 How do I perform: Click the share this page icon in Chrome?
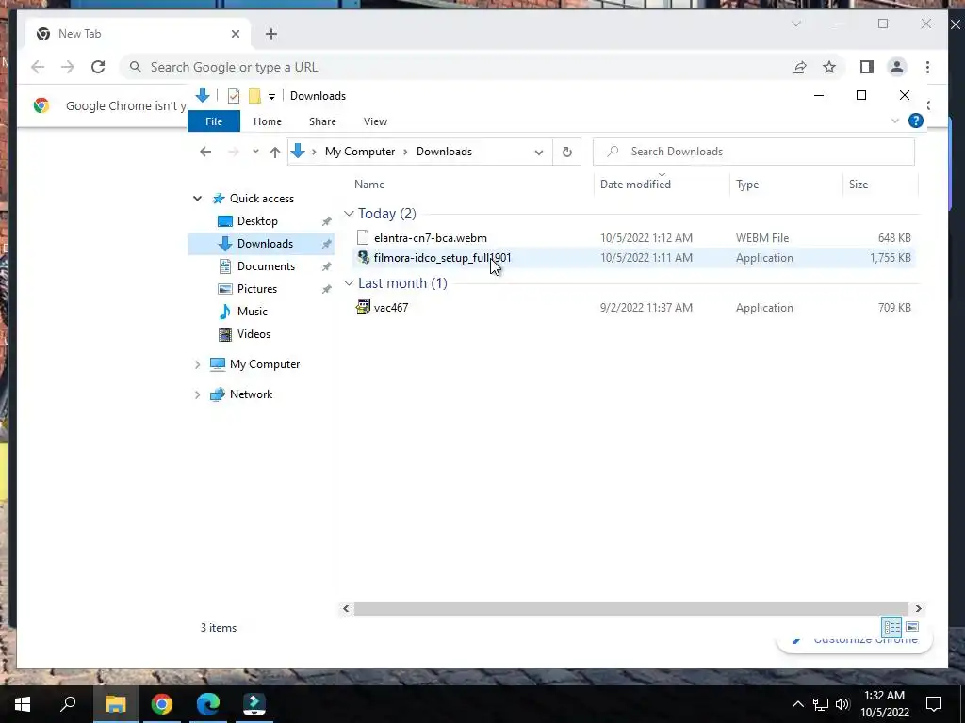coord(799,67)
